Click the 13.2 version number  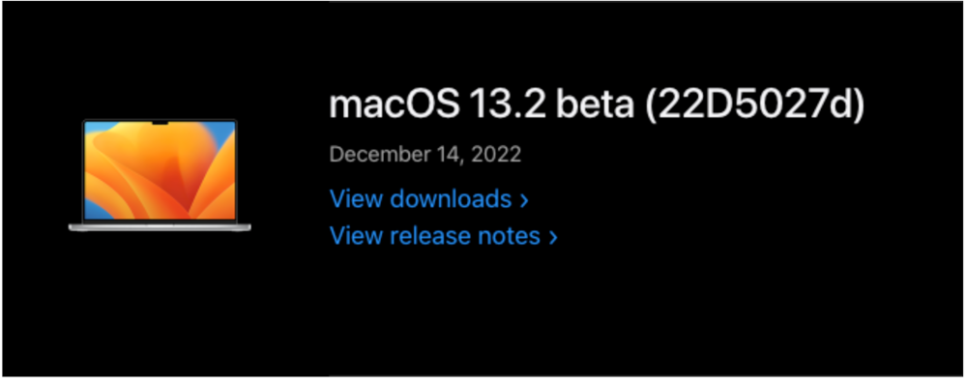point(508,105)
